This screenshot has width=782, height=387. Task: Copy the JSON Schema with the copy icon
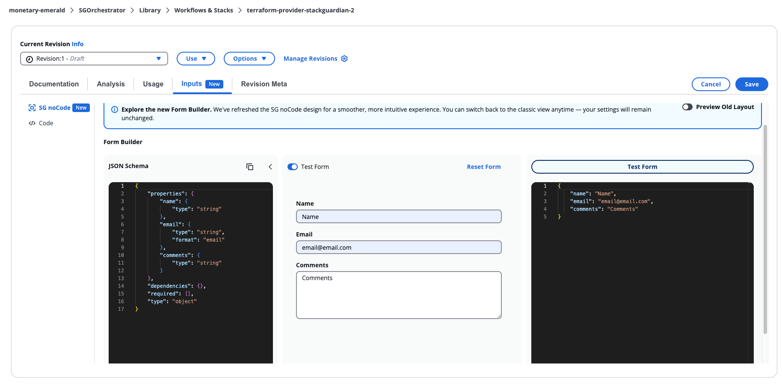coord(250,167)
